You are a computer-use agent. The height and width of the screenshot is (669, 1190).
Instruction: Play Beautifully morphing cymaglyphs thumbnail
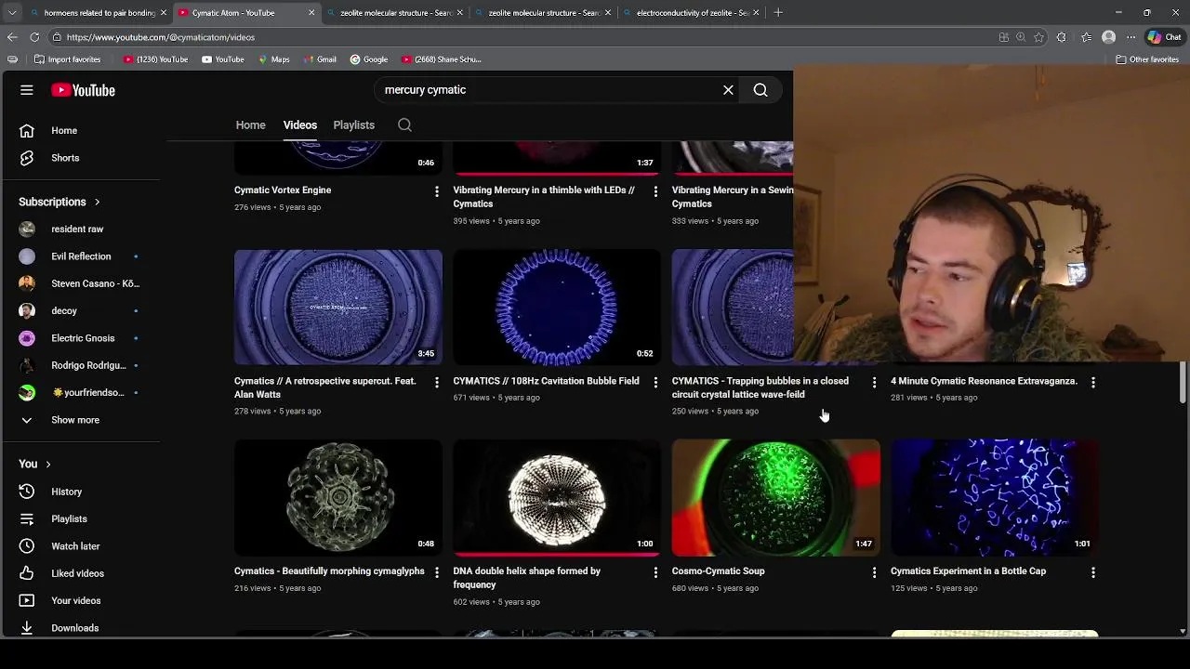pyautogui.click(x=338, y=498)
